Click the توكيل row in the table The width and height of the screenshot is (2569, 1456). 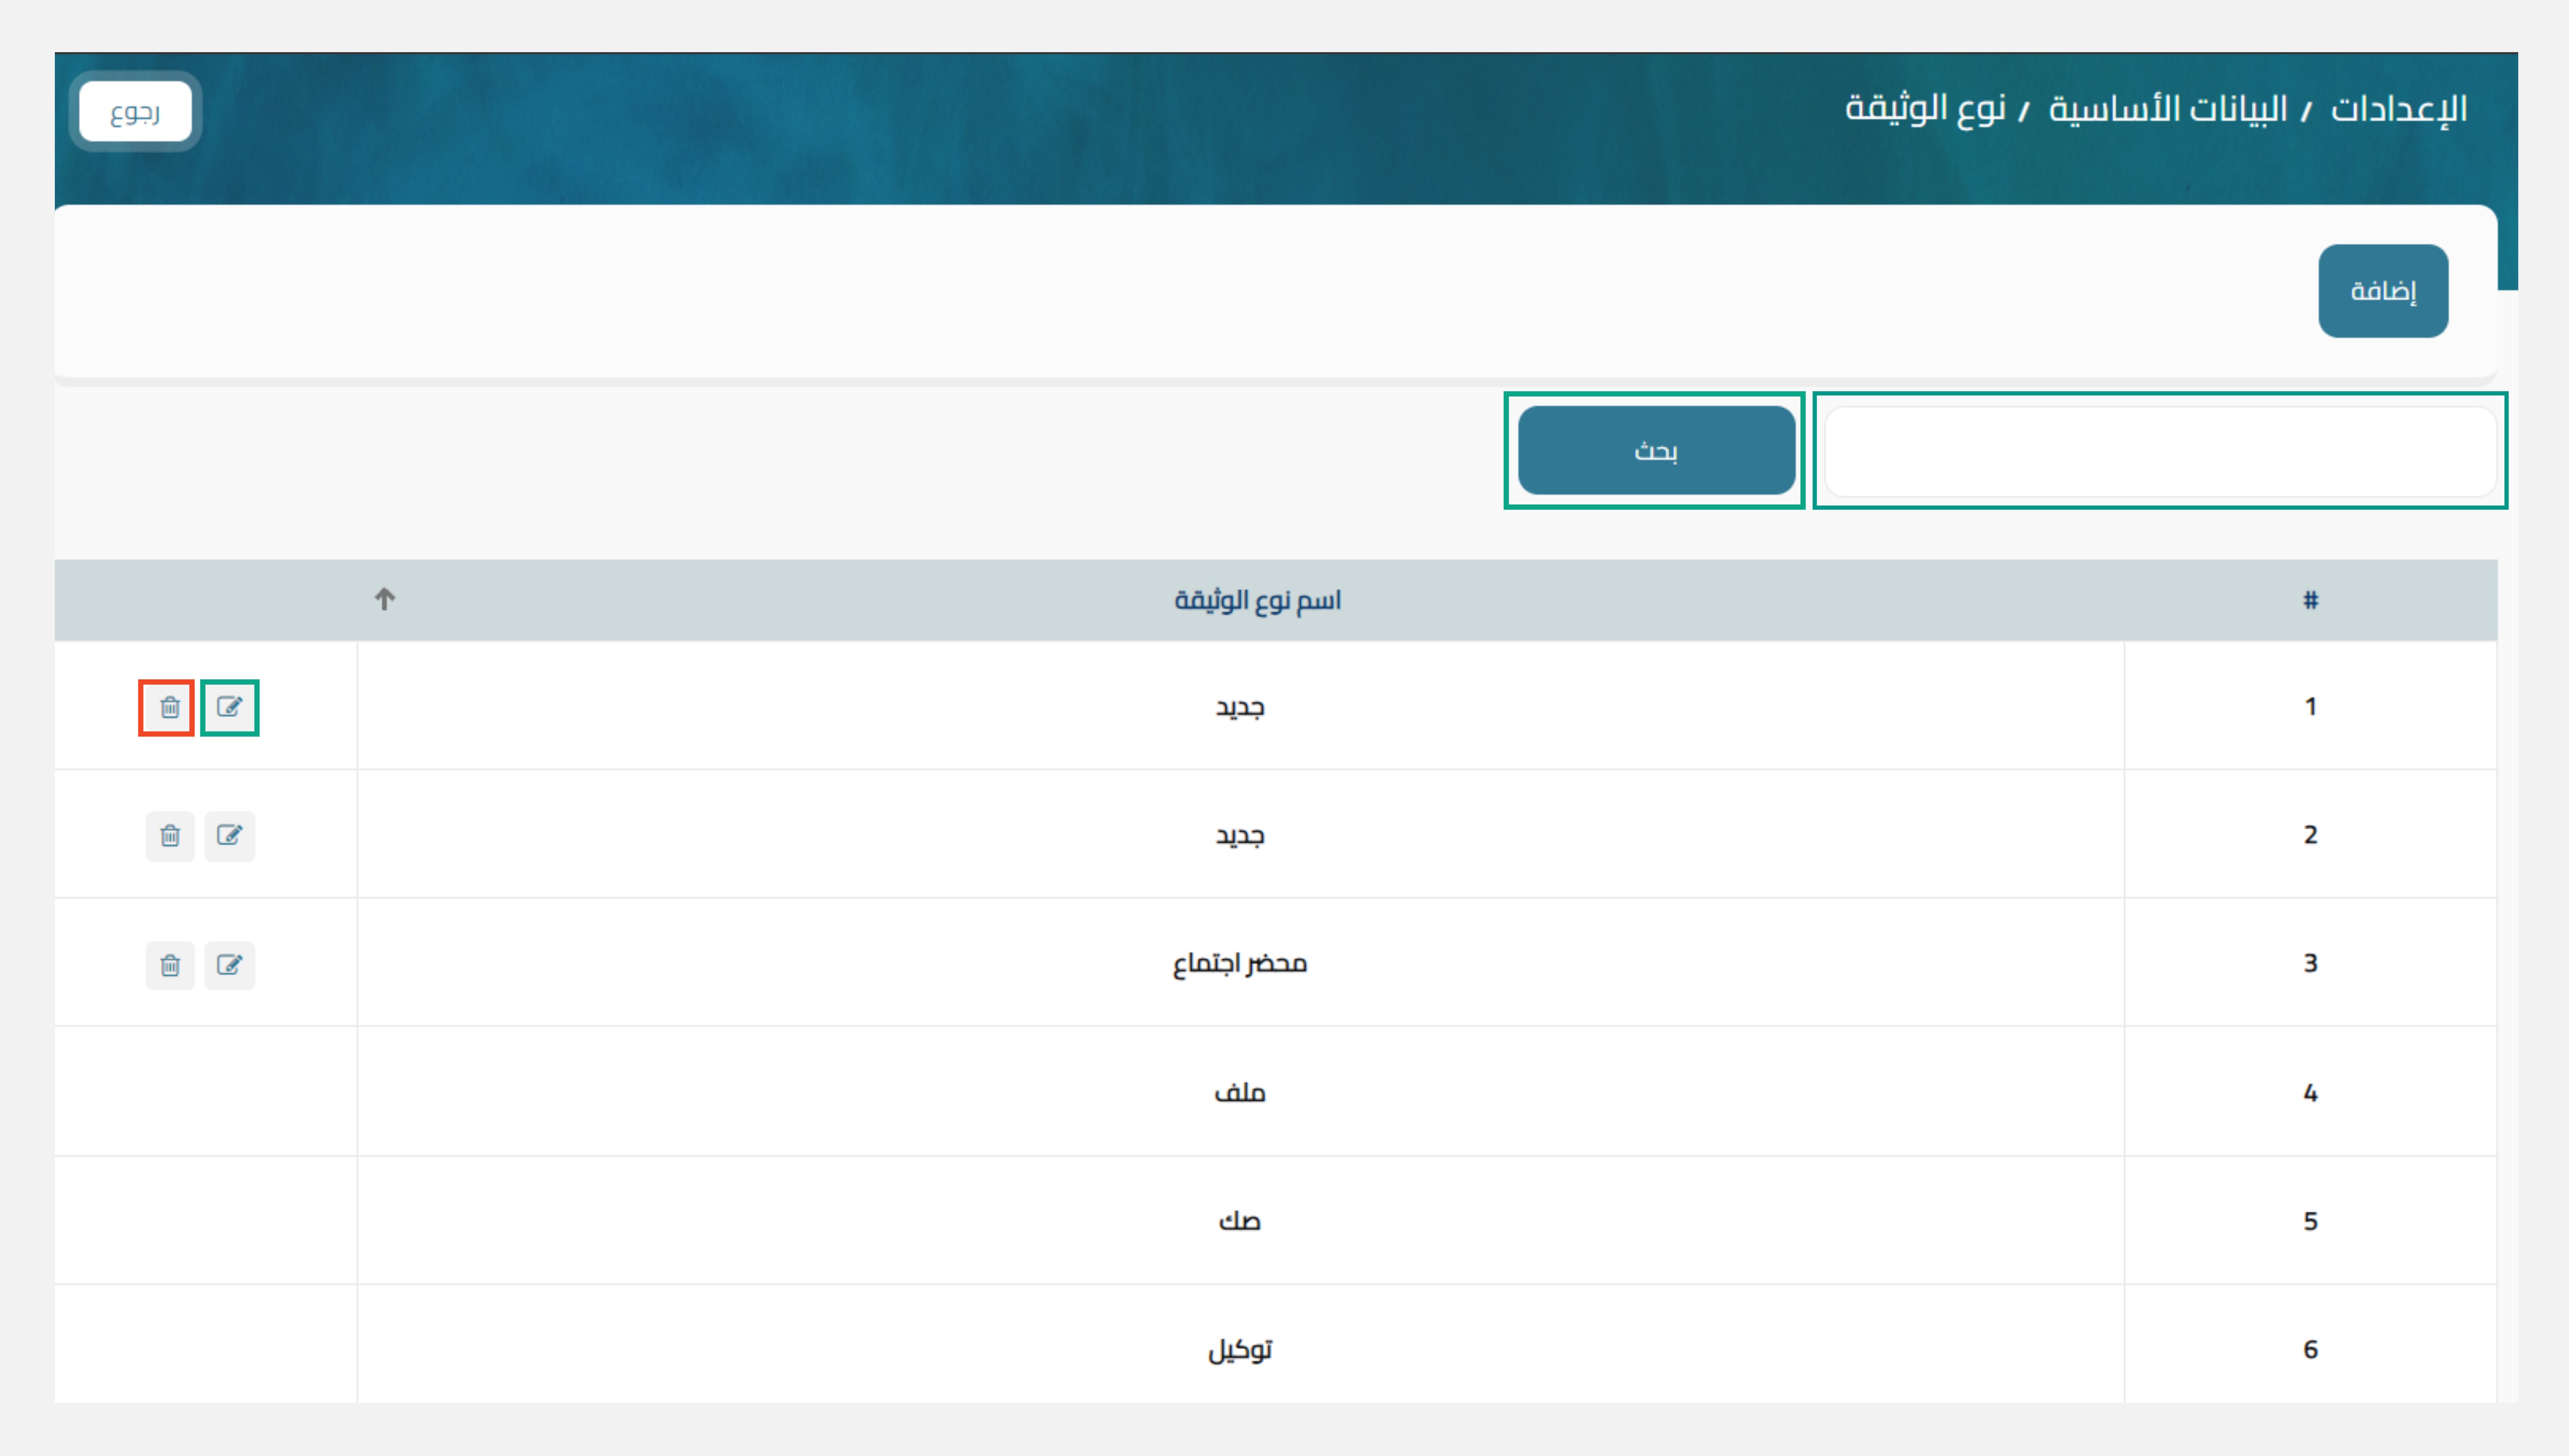tap(1240, 1349)
